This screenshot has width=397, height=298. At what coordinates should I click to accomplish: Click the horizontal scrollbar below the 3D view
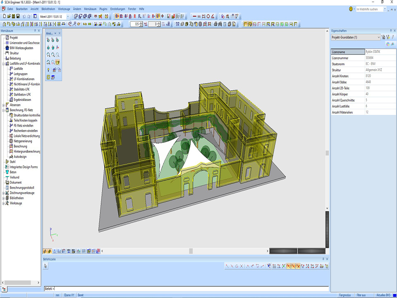(x=190, y=251)
